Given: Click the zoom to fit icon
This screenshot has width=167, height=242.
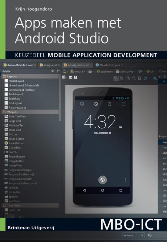Looking at the screenshot, I should (116, 78).
